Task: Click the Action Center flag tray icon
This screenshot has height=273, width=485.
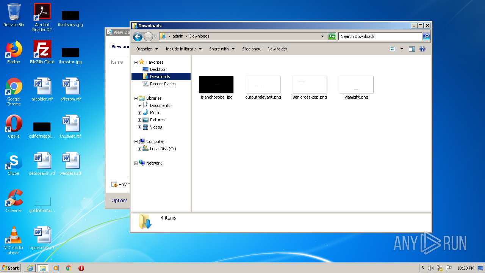Action: (449, 268)
